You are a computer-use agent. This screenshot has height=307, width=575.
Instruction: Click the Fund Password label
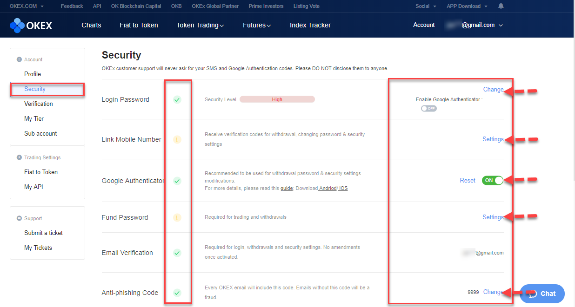(125, 217)
